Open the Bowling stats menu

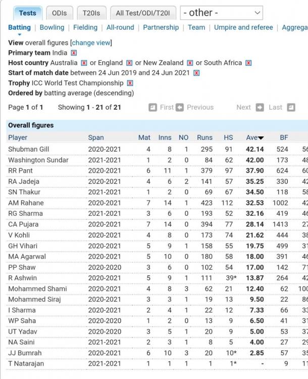(x=52, y=27)
